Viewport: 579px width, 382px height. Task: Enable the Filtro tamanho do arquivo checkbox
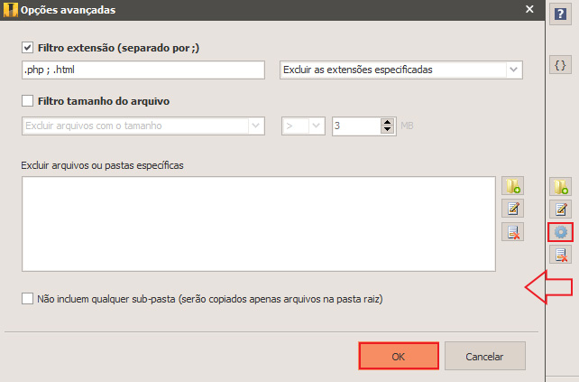tap(27, 100)
